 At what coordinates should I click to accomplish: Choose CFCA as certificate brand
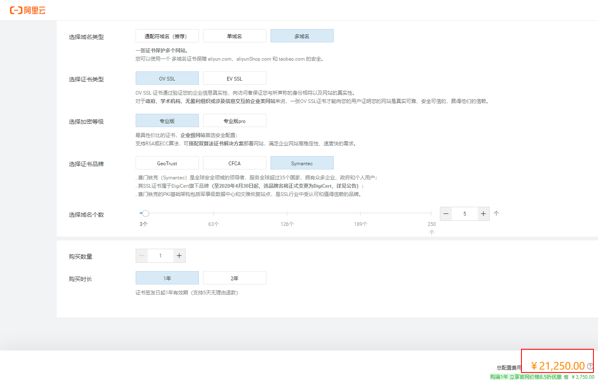point(235,163)
